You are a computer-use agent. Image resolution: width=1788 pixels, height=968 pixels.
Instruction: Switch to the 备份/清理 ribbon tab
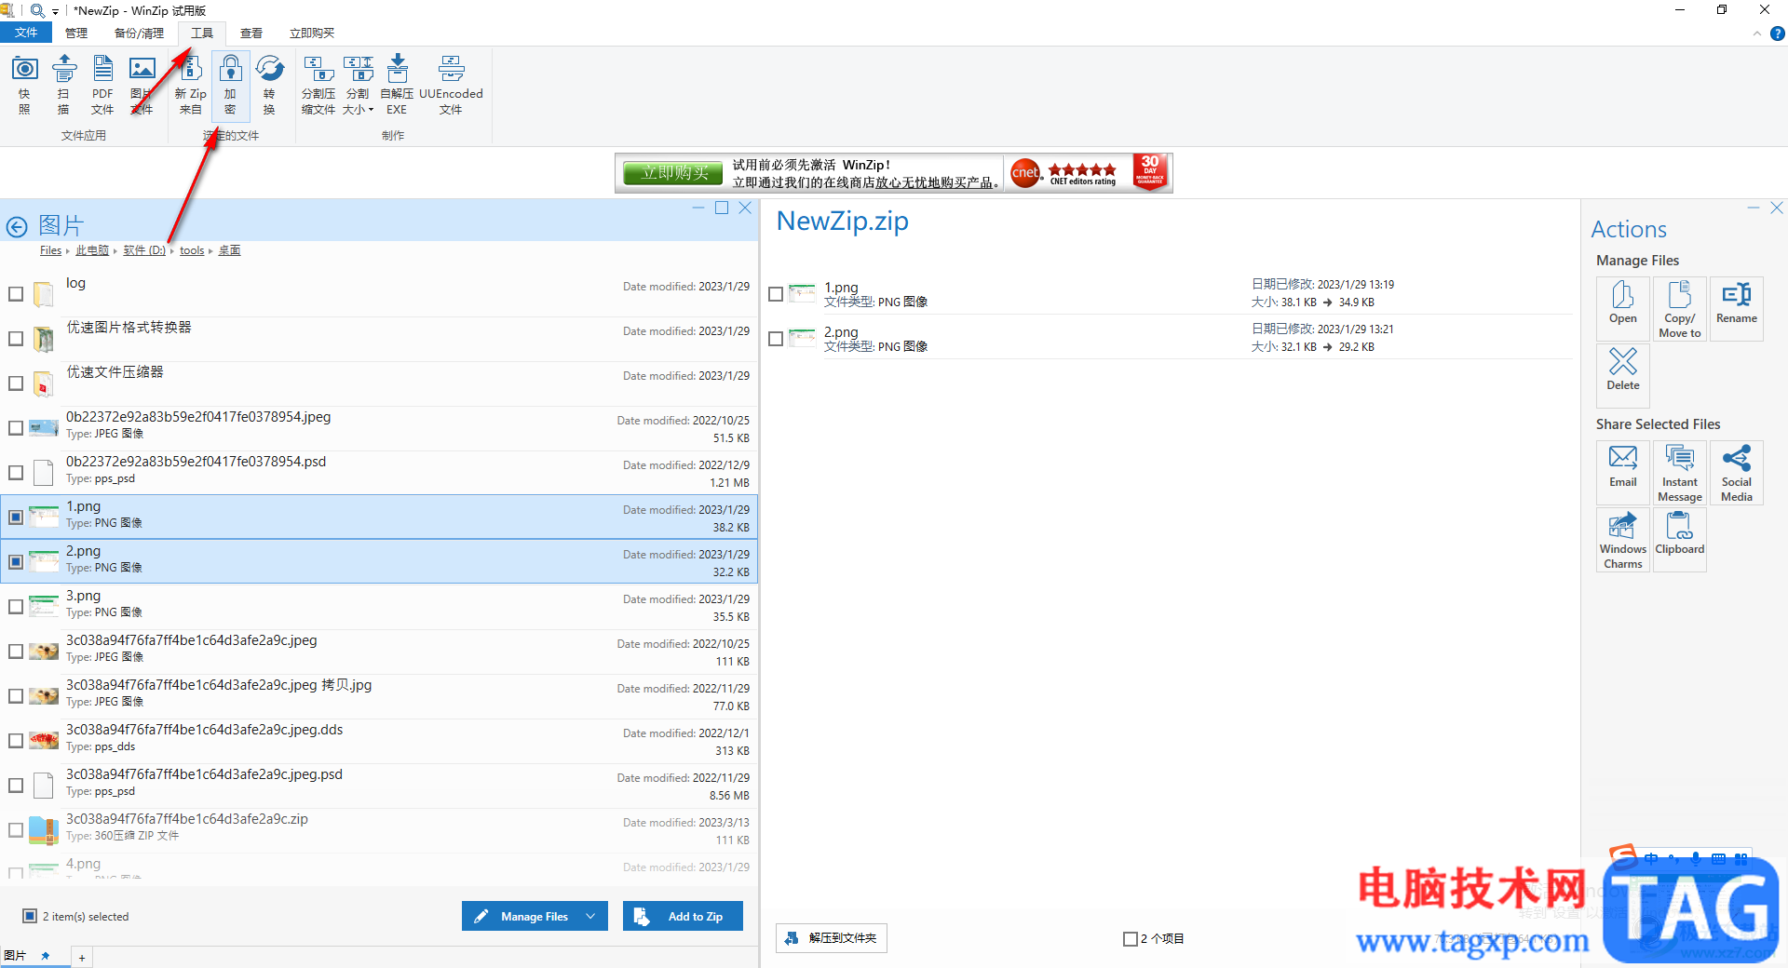click(139, 34)
